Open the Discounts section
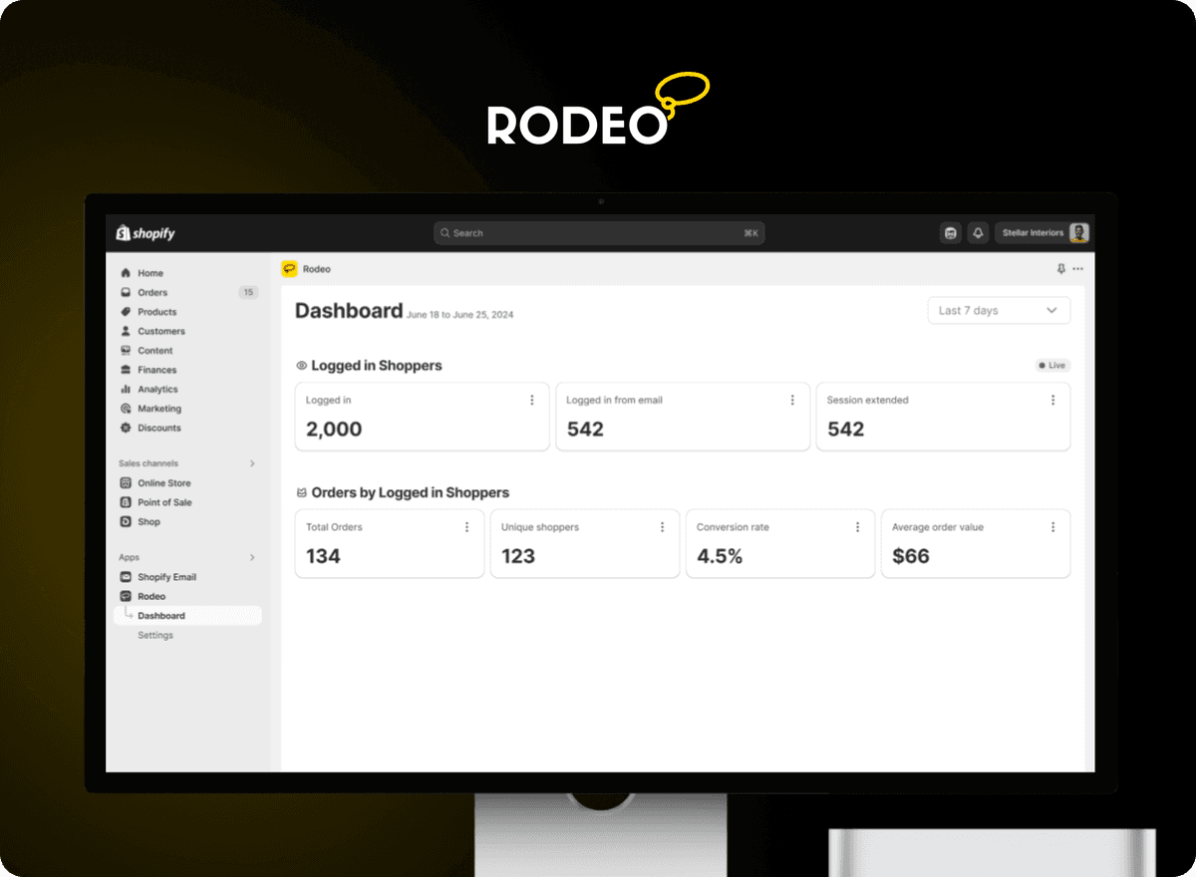Screen dimensions: 1196x877 156,428
